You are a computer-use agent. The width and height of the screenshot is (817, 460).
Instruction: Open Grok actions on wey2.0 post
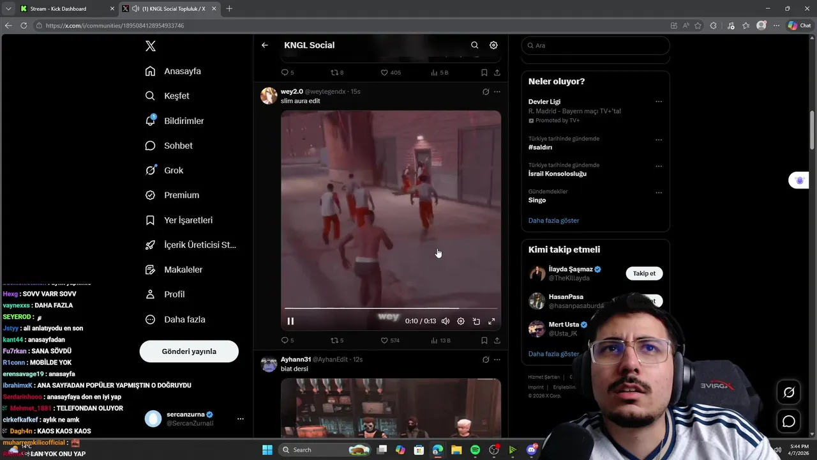(x=486, y=92)
